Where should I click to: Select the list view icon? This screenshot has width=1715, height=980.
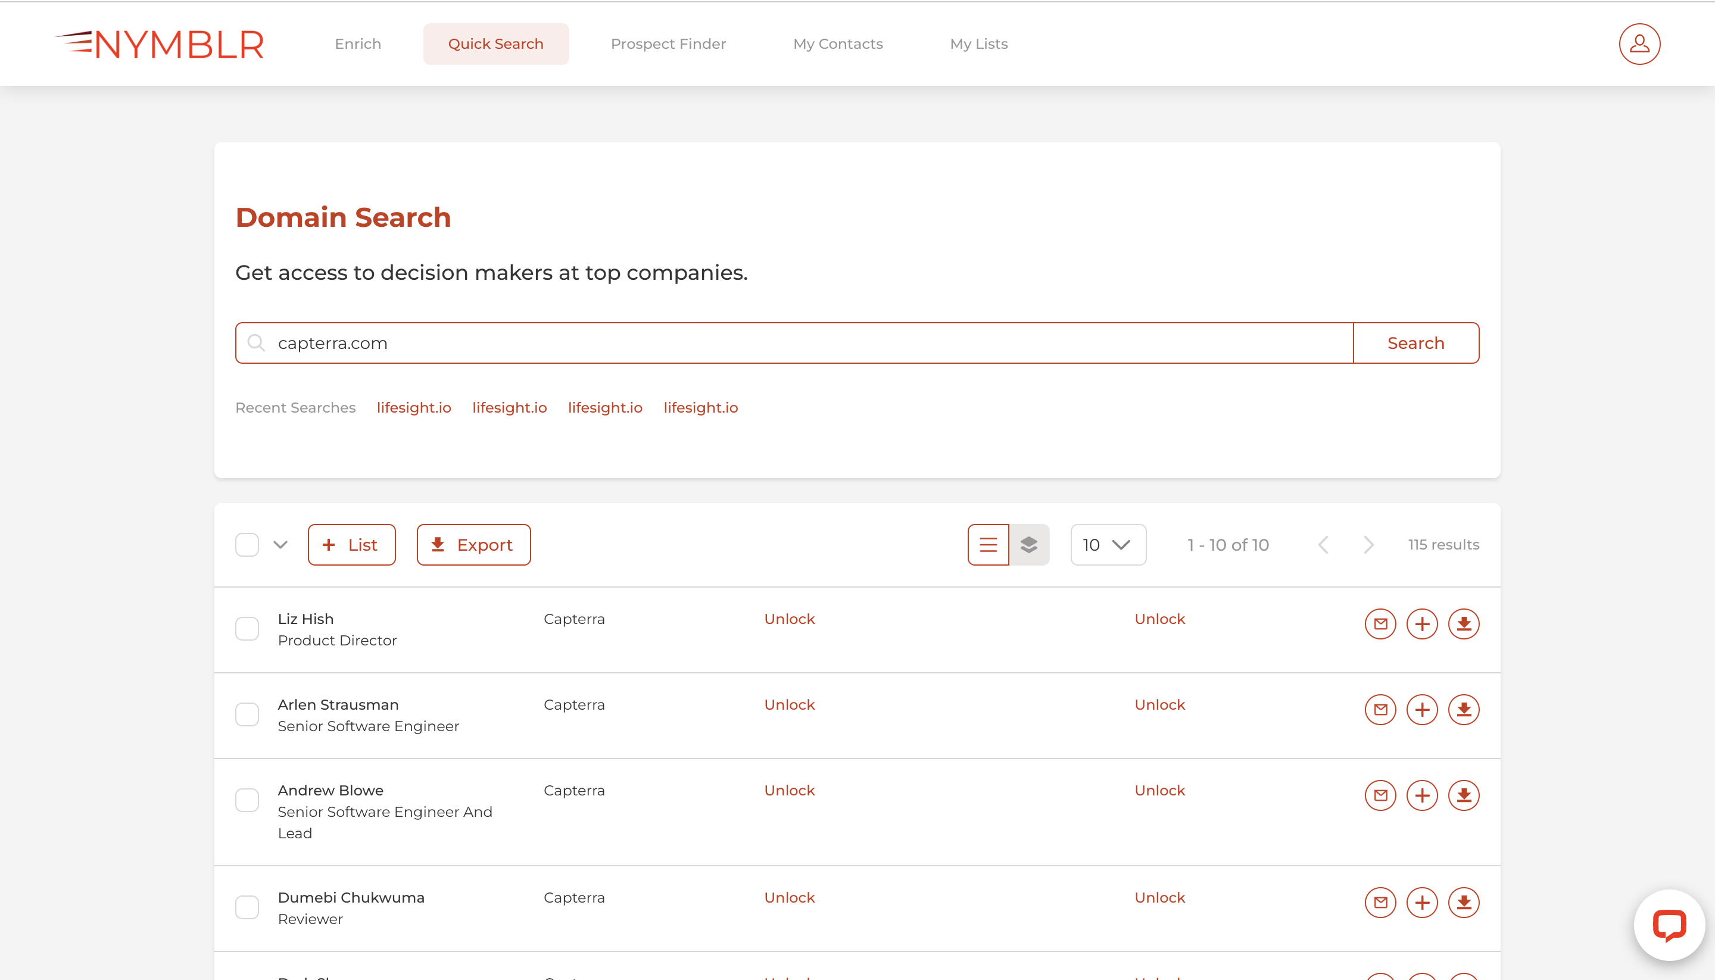pyautogui.click(x=987, y=545)
